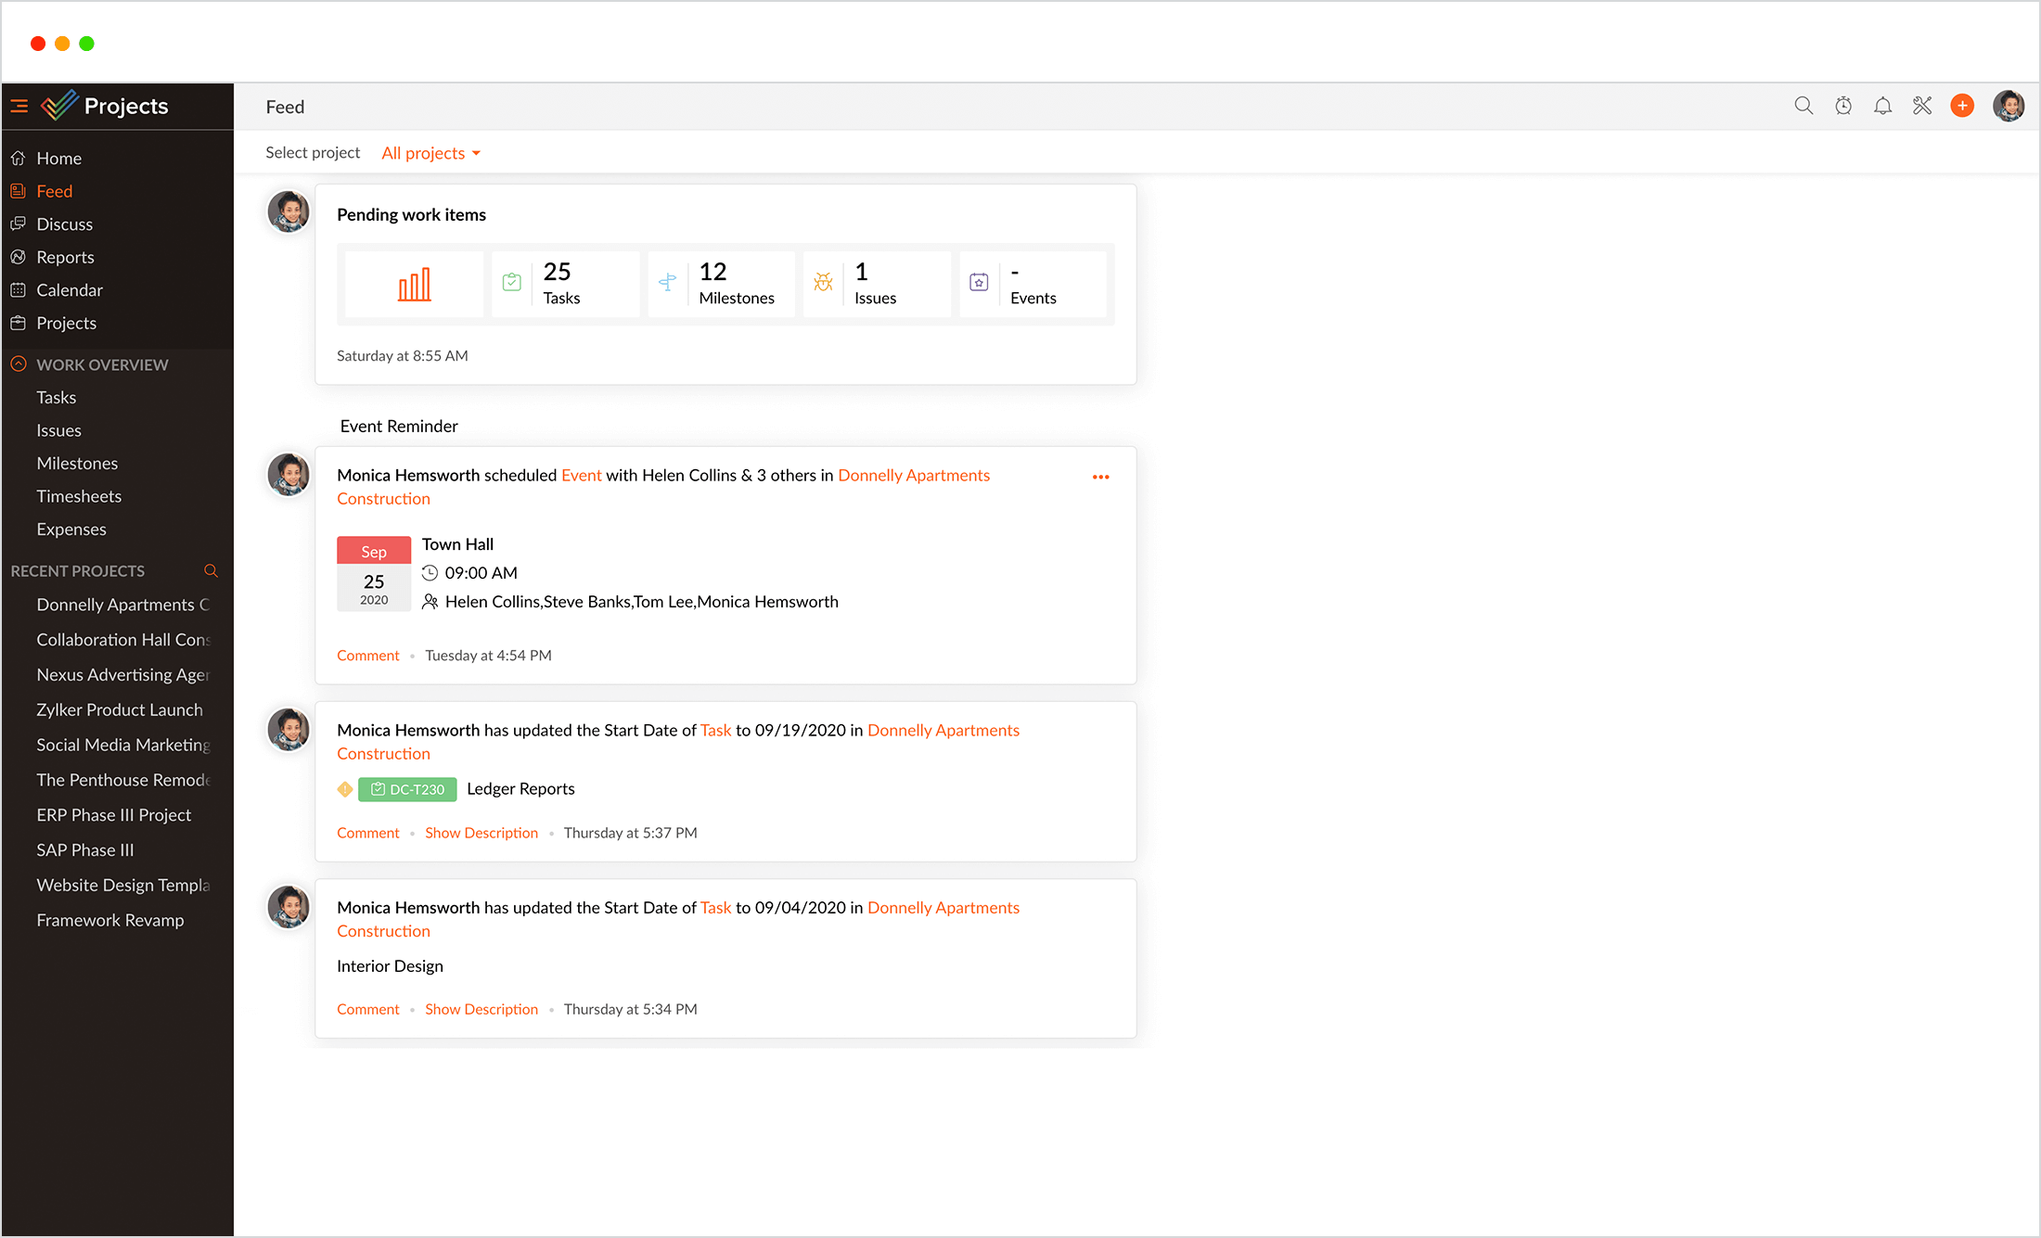Click the orange bar chart icon

coord(415,285)
